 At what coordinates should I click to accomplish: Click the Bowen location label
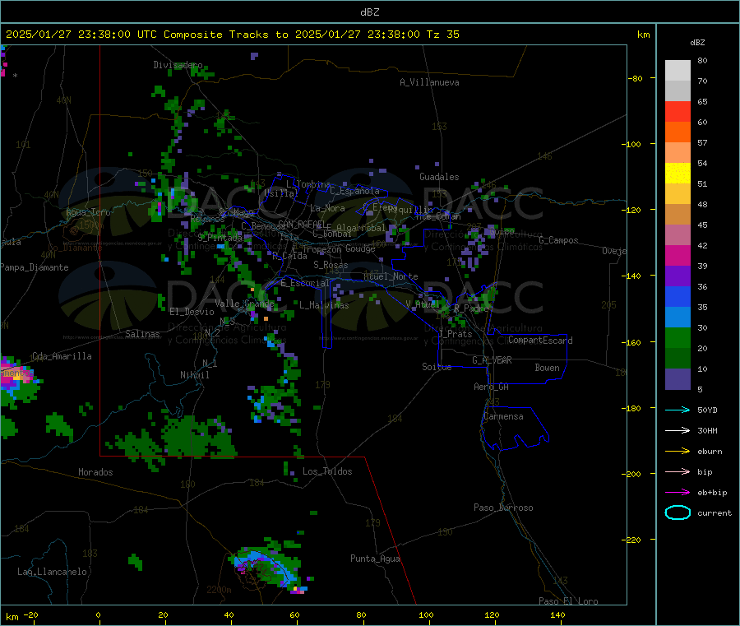(547, 368)
